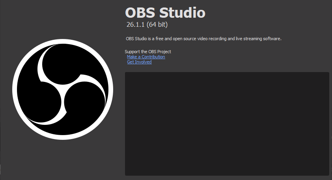Click the Support the OBS Project label

tap(148, 52)
